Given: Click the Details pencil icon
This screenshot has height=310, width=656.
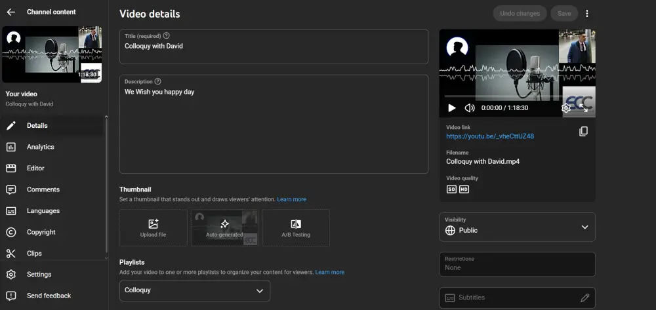Looking at the screenshot, I should [x=11, y=125].
